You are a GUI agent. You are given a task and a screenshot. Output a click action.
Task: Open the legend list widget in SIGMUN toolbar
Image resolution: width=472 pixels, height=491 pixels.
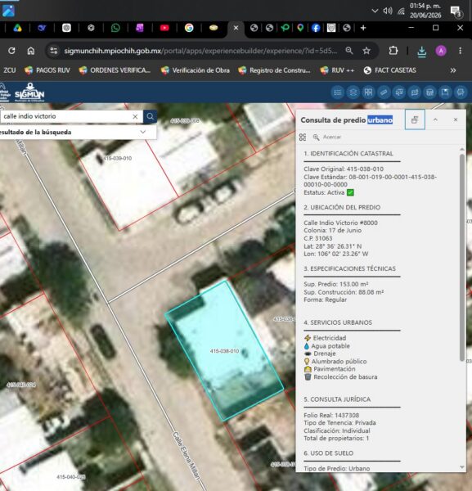point(338,92)
